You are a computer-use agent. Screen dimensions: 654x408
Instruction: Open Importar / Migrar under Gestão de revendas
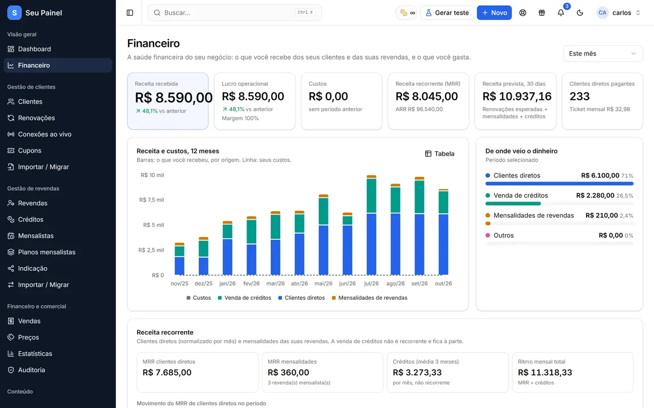click(x=58, y=285)
